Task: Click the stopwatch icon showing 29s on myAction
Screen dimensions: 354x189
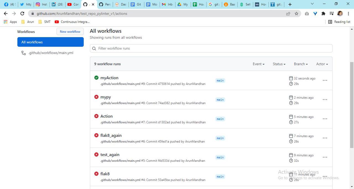Action: [291, 83]
